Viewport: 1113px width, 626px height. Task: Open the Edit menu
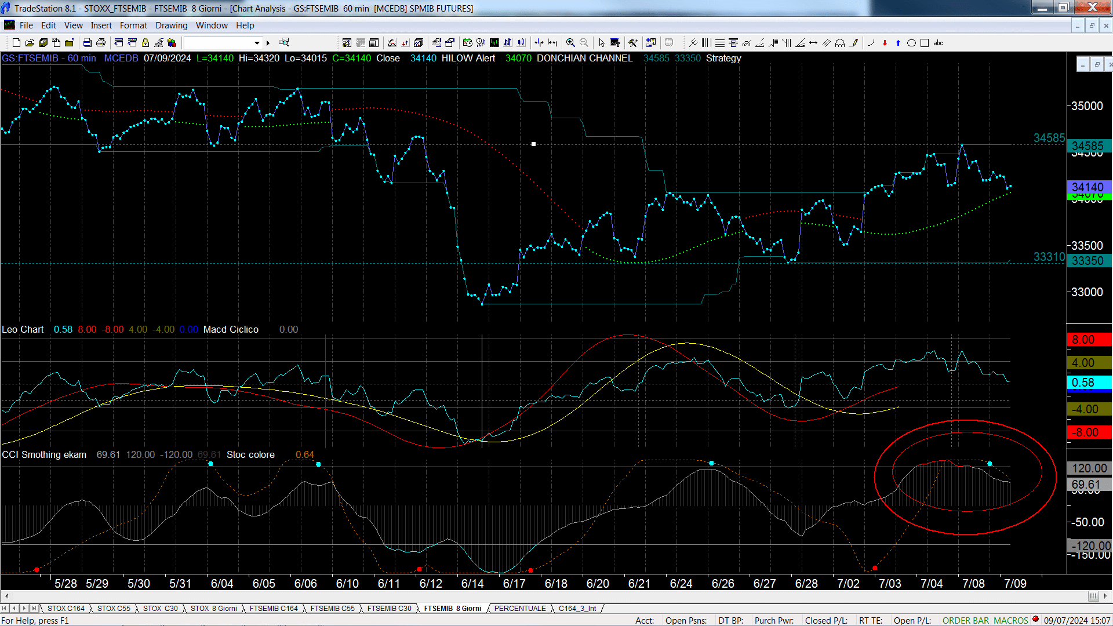pyautogui.click(x=49, y=26)
